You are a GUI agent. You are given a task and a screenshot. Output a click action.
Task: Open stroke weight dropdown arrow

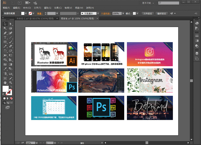[57, 13]
